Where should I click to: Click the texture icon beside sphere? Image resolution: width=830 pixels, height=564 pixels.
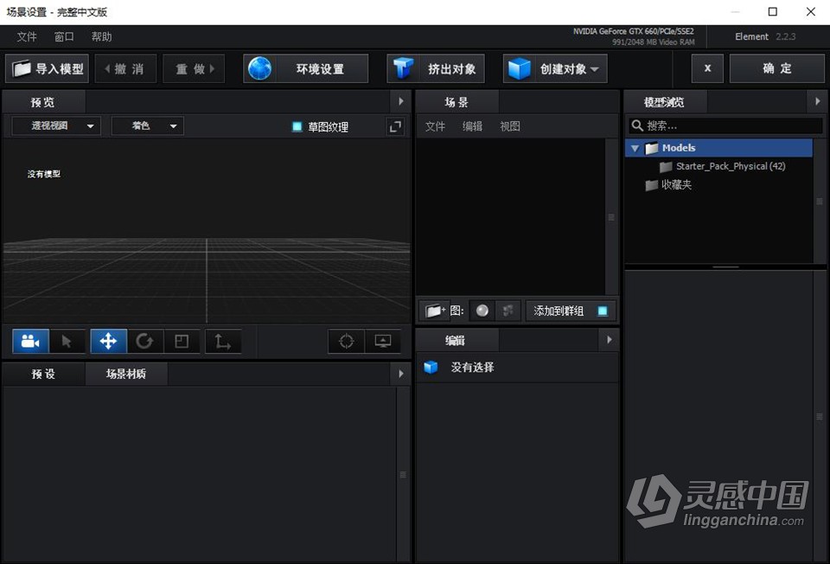[x=508, y=311]
